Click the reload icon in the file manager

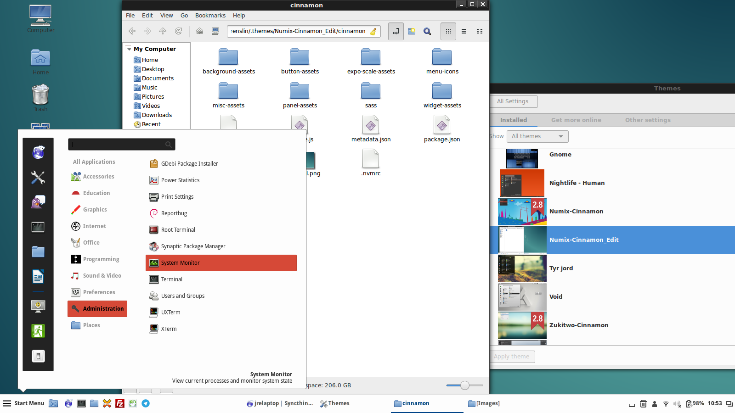click(x=178, y=31)
